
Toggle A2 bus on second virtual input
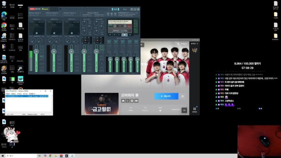(x=101, y=49)
